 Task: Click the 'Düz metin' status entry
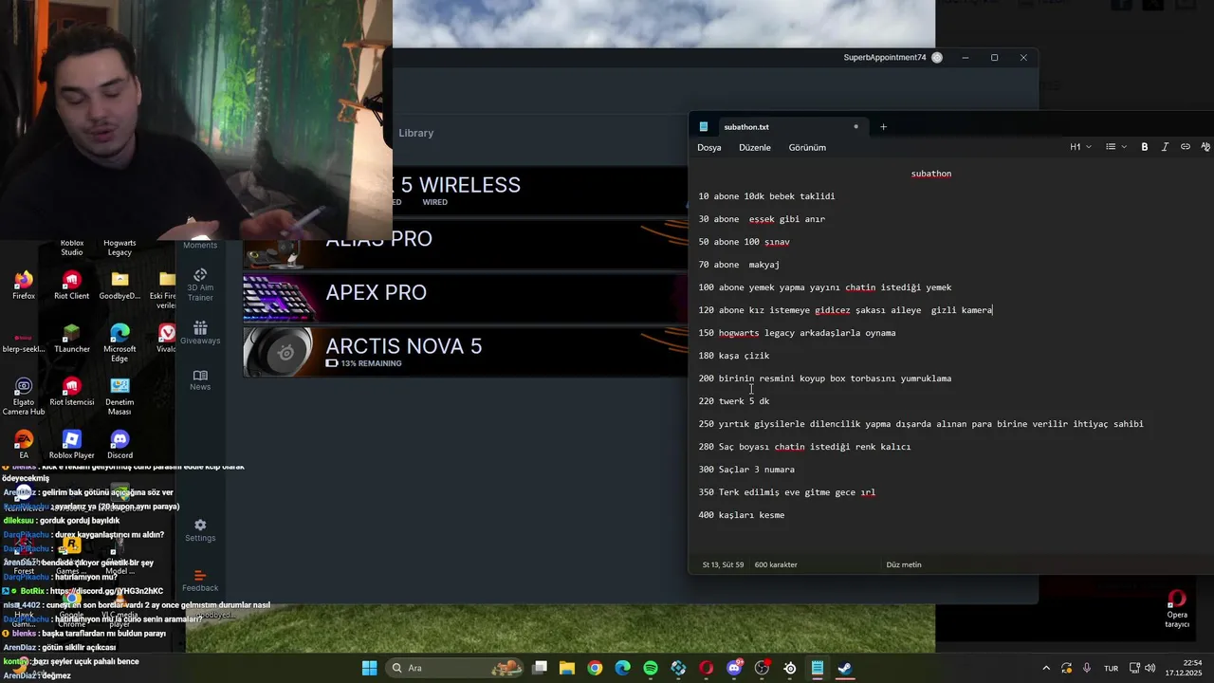pos(904,564)
